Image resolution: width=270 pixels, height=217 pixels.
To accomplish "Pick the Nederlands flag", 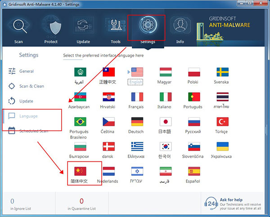I will 108,171.
